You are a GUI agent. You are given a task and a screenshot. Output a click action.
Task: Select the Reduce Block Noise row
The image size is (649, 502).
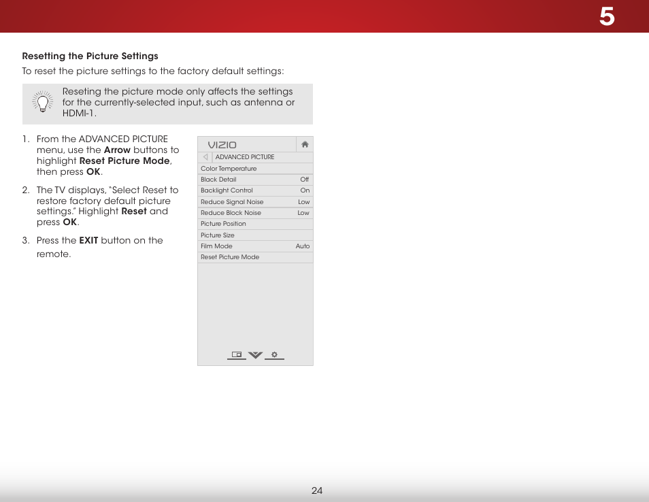[x=255, y=213]
